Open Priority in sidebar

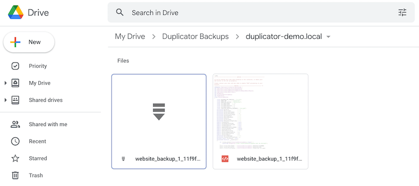tap(38, 66)
